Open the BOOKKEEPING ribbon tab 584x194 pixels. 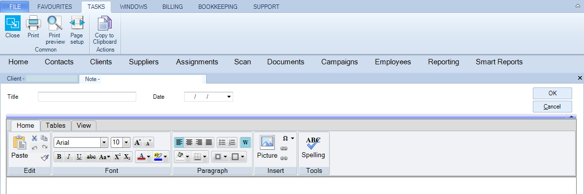click(x=218, y=7)
